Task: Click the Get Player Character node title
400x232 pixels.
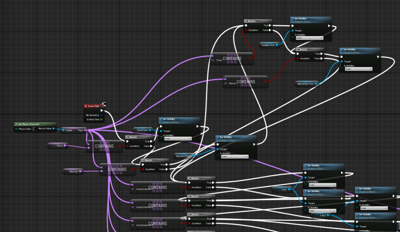Action: click(x=30, y=124)
